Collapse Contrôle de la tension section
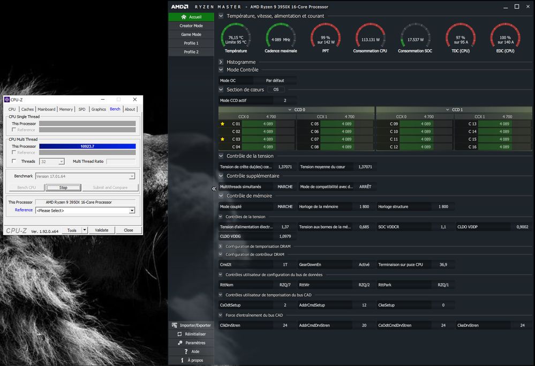 [221, 156]
